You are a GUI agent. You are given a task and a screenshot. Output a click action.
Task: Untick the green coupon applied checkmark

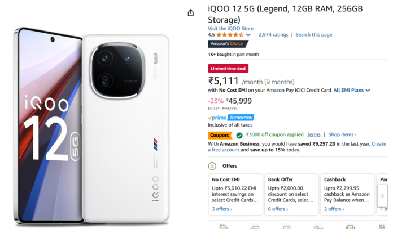point(239,135)
